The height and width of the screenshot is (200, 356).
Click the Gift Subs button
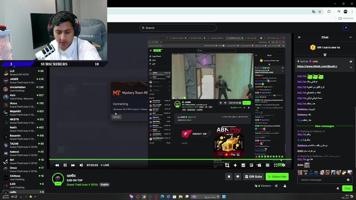(x=253, y=176)
